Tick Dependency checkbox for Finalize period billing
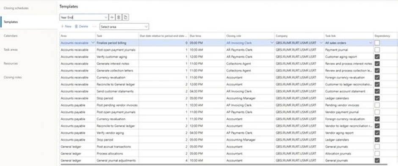This screenshot has width=398, height=166. point(377,43)
